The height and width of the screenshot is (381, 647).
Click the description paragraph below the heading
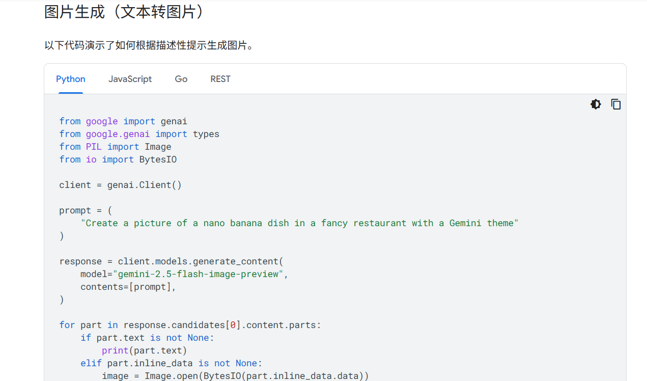click(x=149, y=46)
